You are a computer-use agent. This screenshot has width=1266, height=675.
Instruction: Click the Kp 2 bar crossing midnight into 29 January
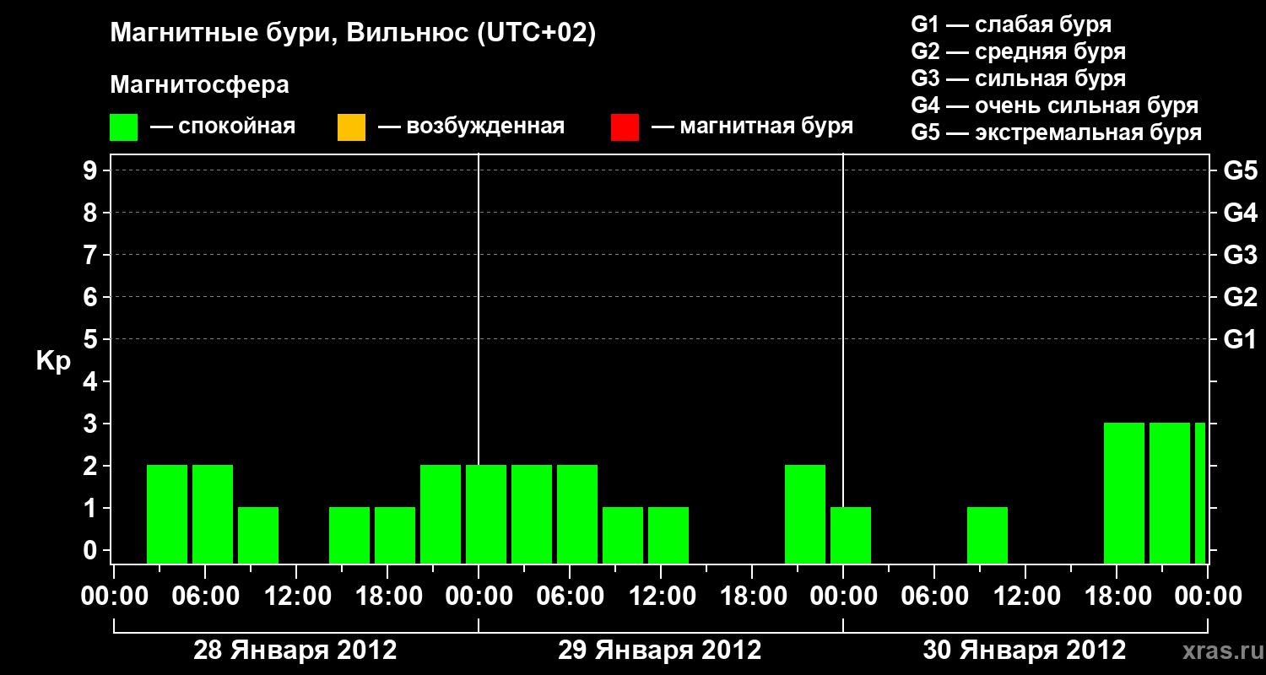click(x=486, y=514)
